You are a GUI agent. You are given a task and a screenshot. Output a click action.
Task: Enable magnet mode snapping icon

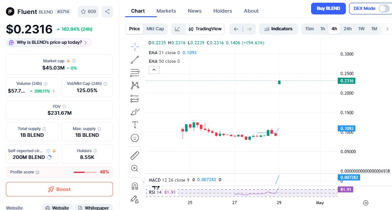click(x=135, y=186)
